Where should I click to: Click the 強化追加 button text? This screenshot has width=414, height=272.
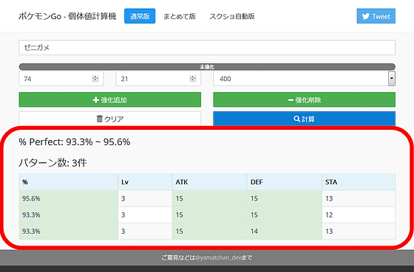(x=114, y=100)
